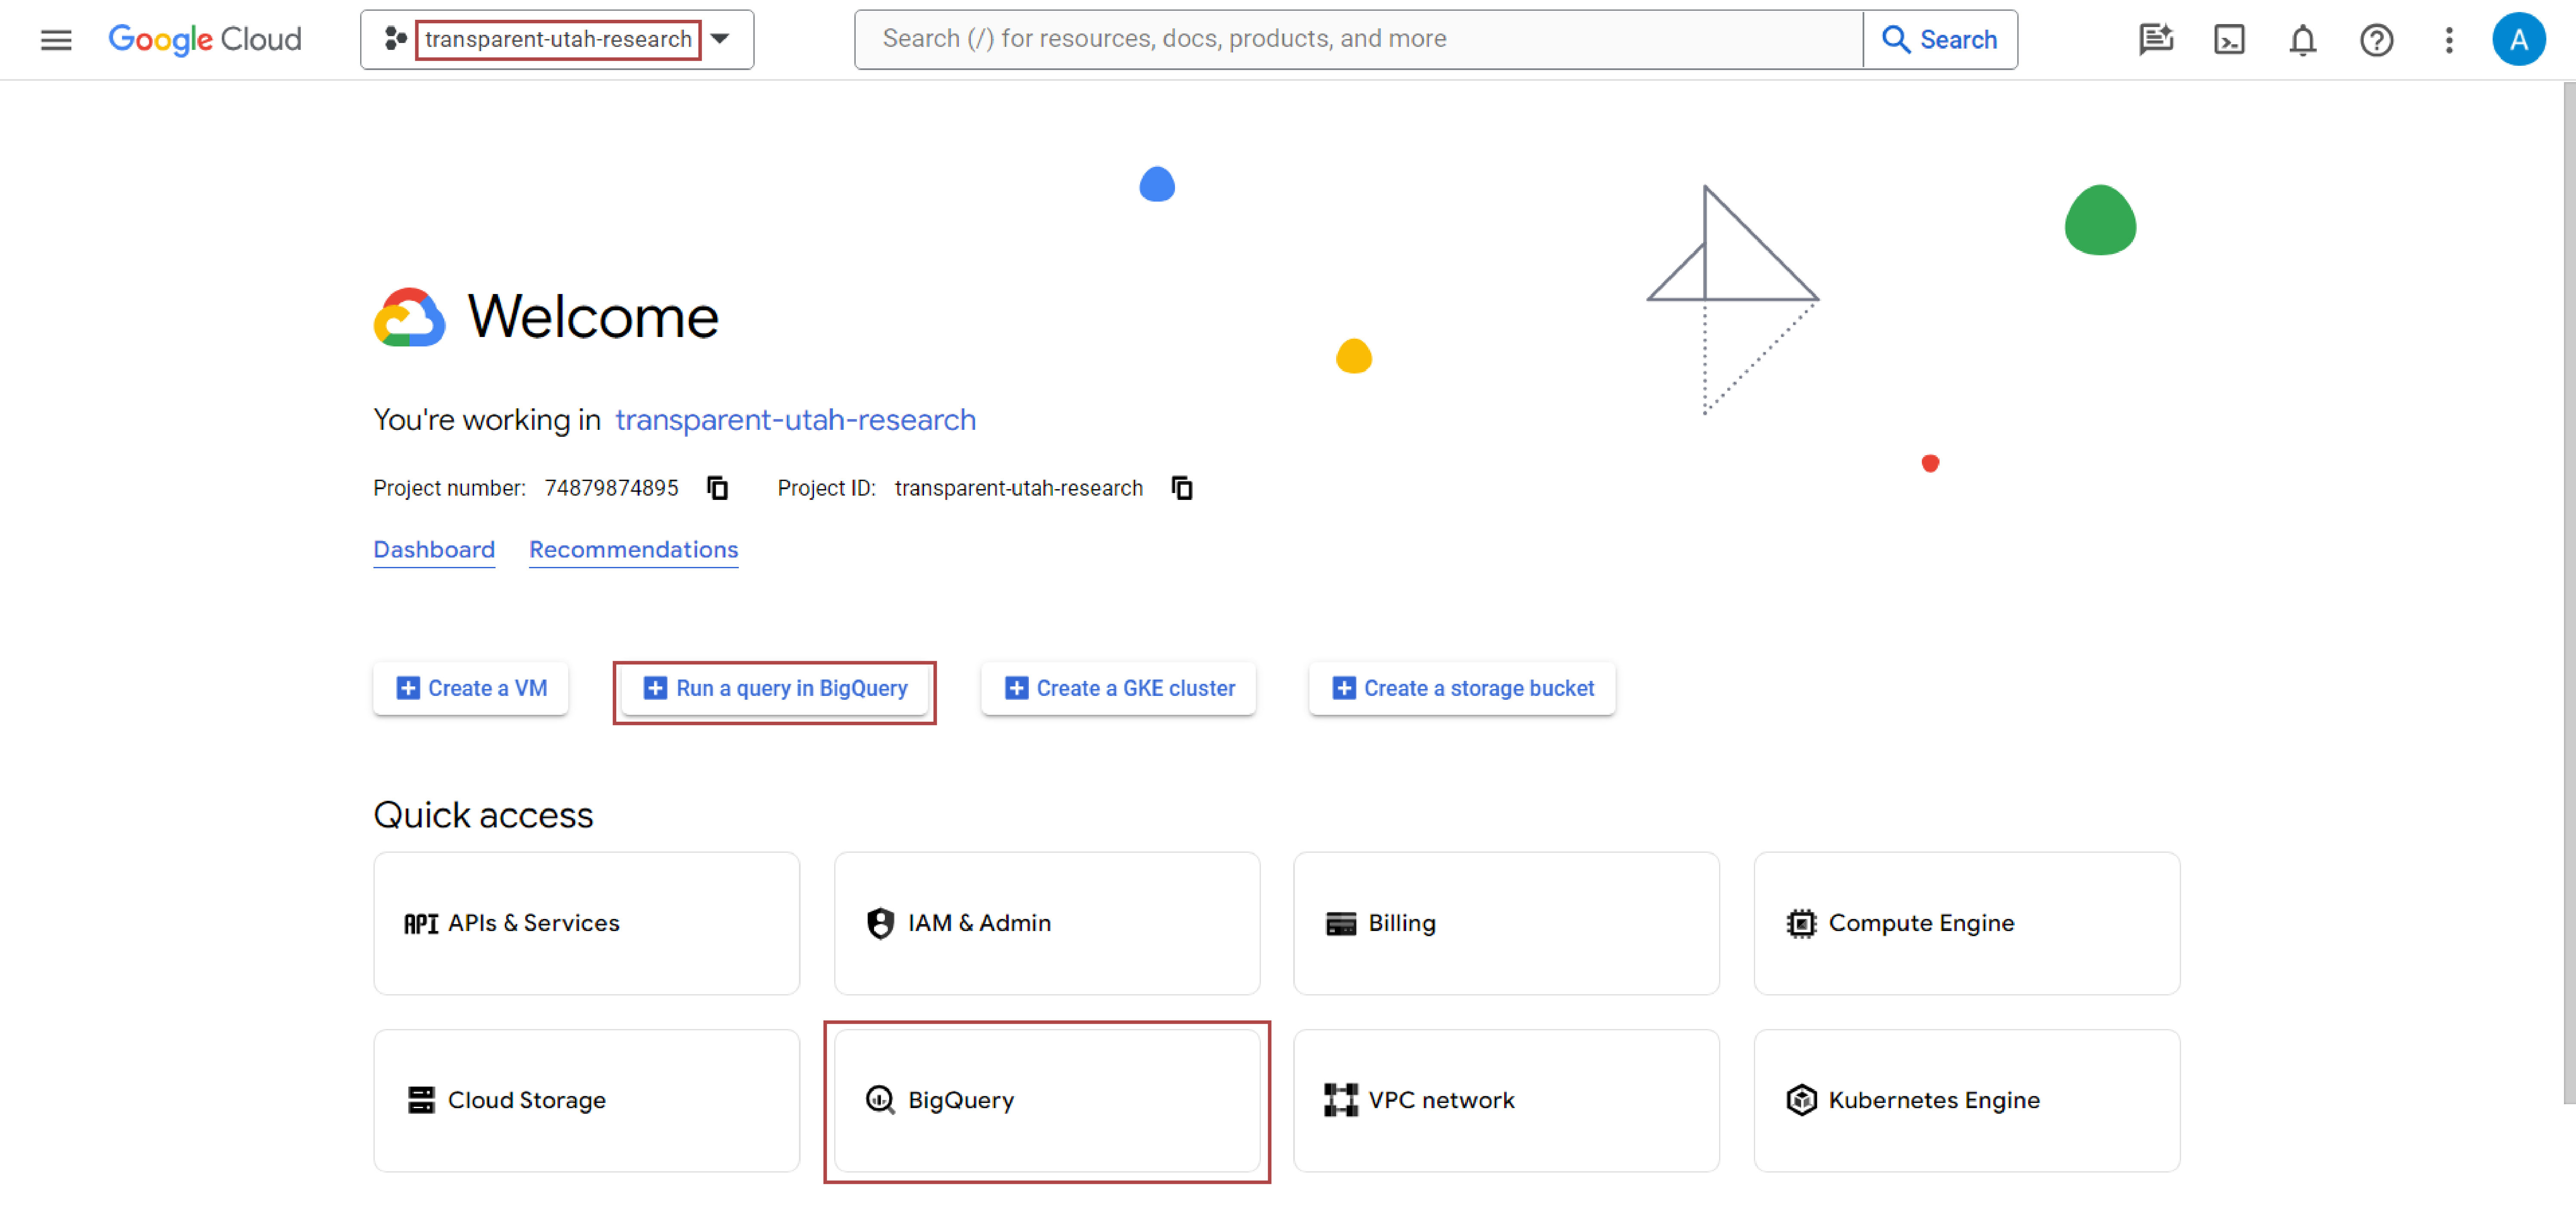
Task: Switch to the Recommendations tab
Action: point(633,549)
